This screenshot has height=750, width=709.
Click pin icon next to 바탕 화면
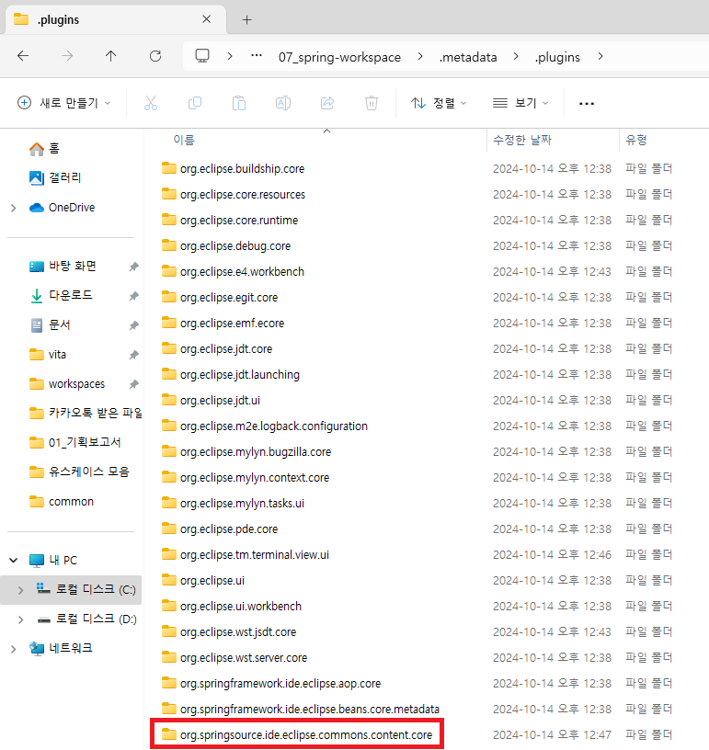(x=134, y=267)
